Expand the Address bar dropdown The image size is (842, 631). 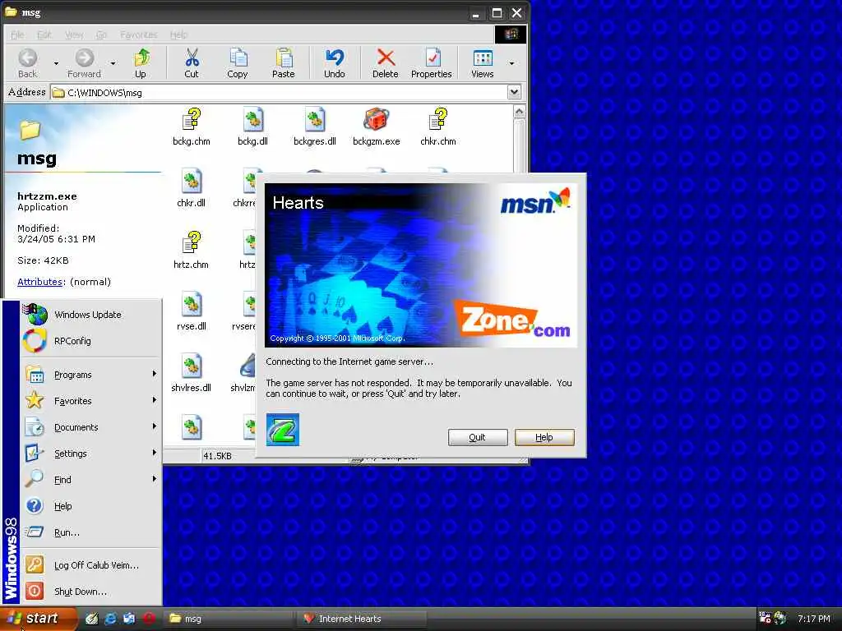514,92
